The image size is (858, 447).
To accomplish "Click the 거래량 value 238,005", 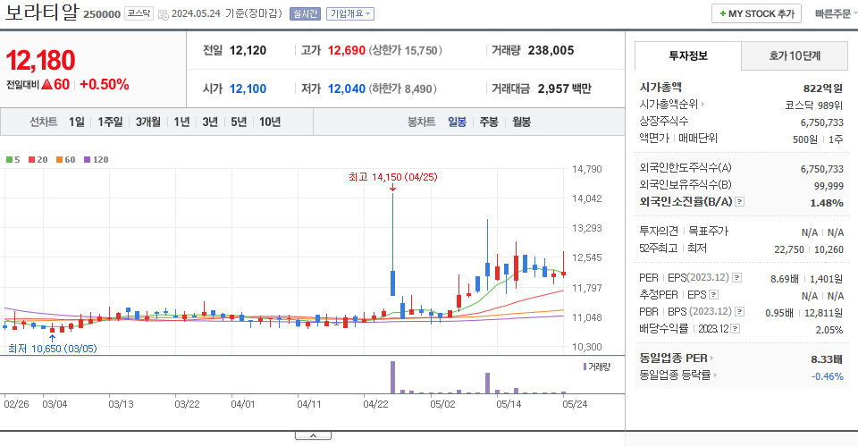I will coord(551,50).
